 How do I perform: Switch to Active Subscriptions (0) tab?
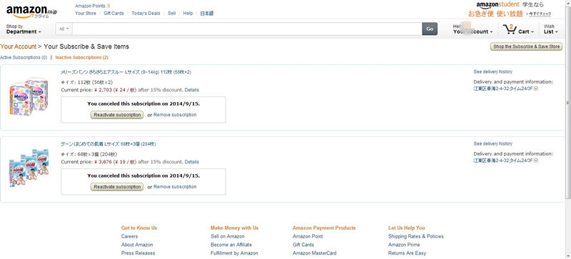point(24,58)
